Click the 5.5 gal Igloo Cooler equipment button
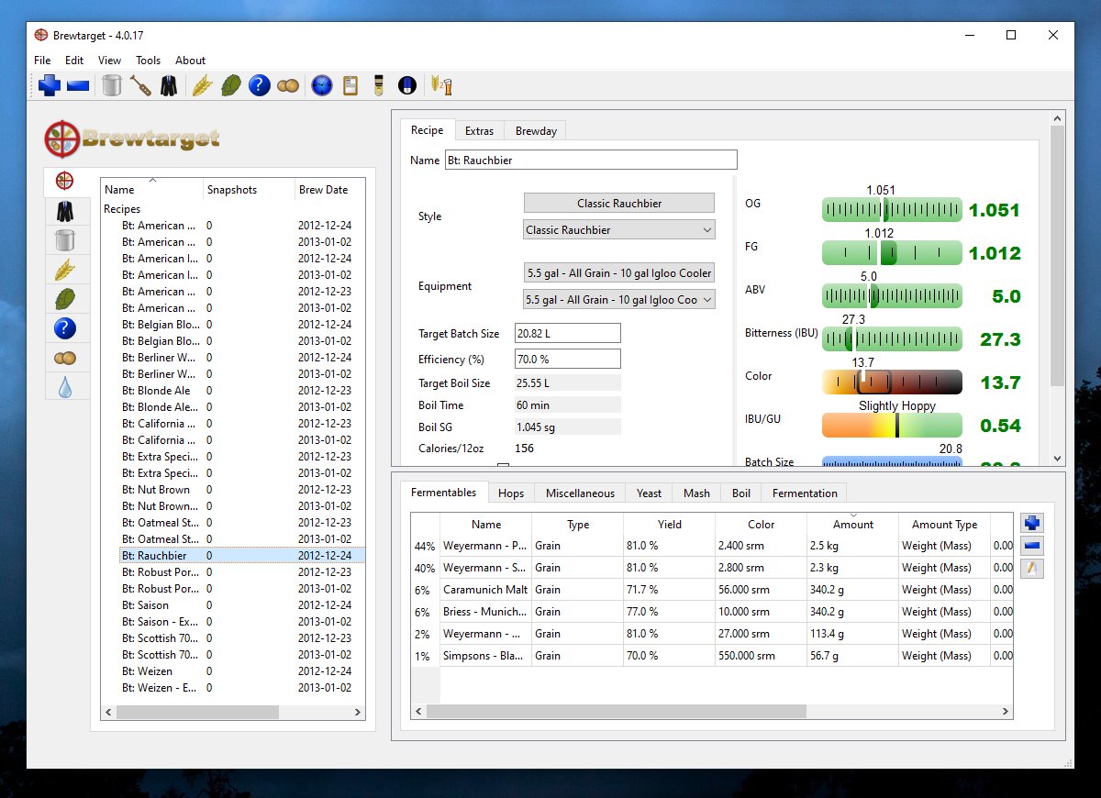This screenshot has height=798, width=1101. point(619,273)
